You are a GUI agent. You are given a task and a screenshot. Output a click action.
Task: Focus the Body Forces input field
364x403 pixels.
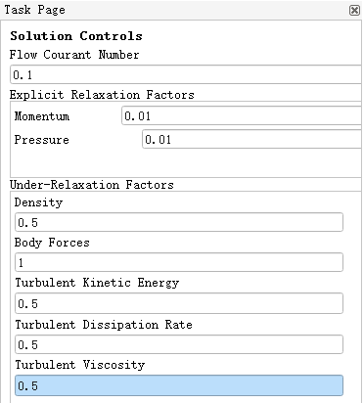click(179, 262)
